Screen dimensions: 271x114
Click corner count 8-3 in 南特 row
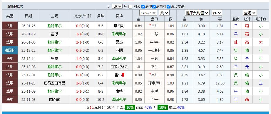[101, 91]
